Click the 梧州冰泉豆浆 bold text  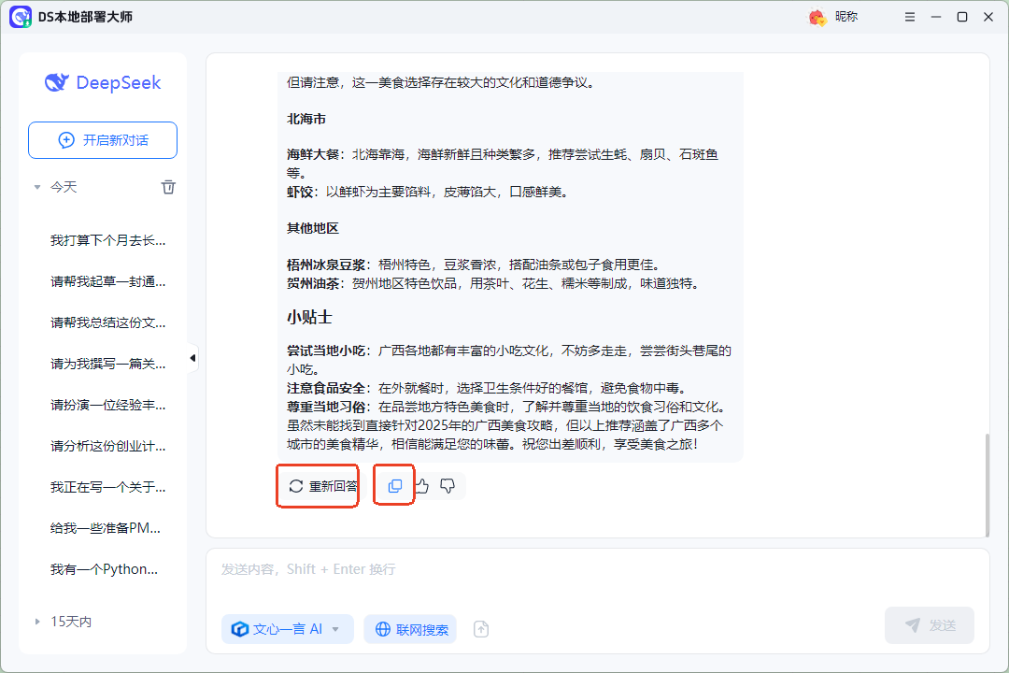(x=326, y=265)
